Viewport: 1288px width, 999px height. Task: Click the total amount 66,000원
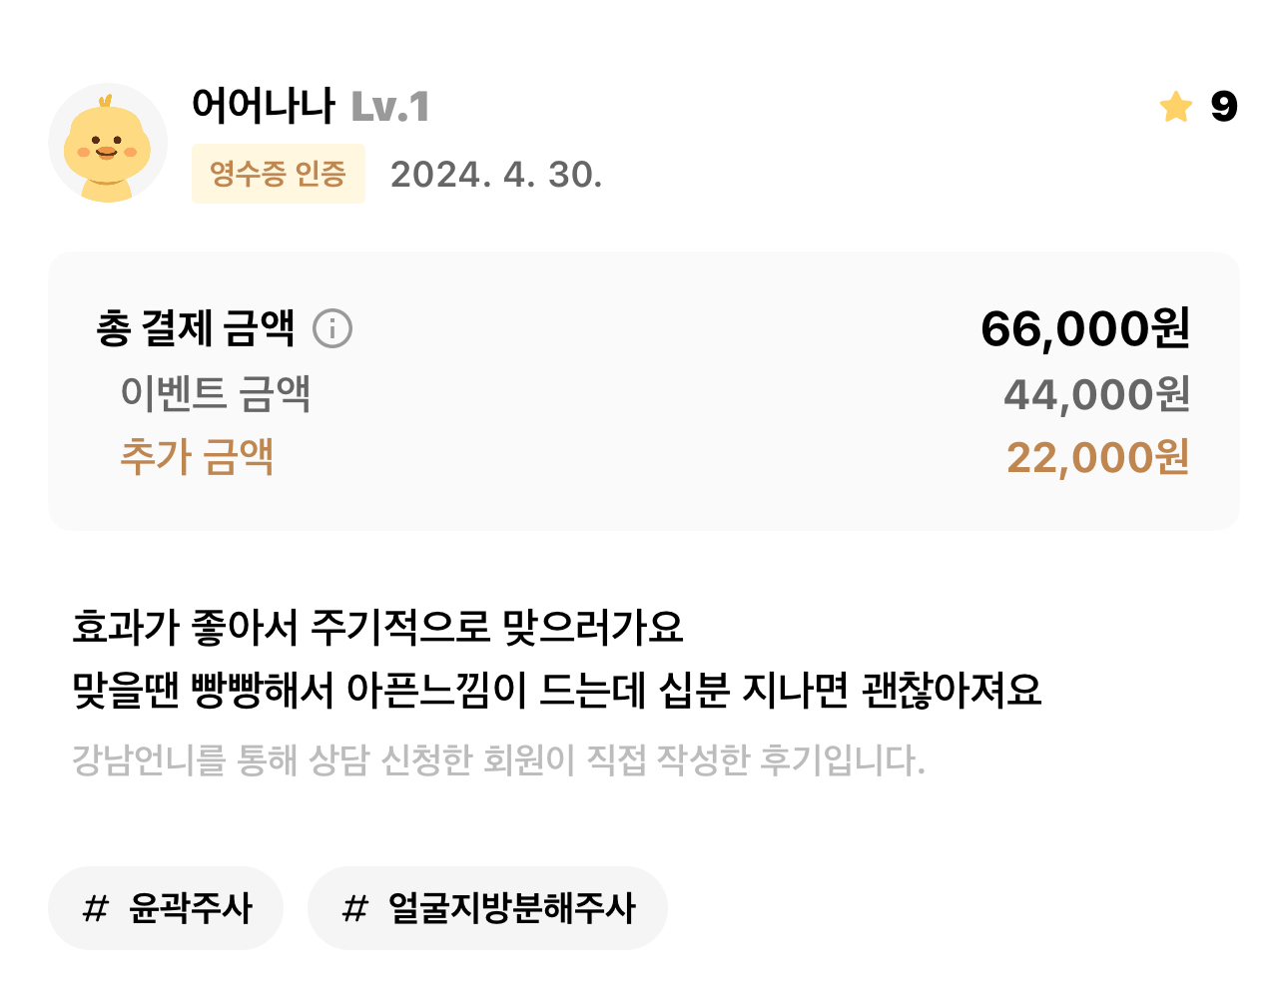[1085, 328]
